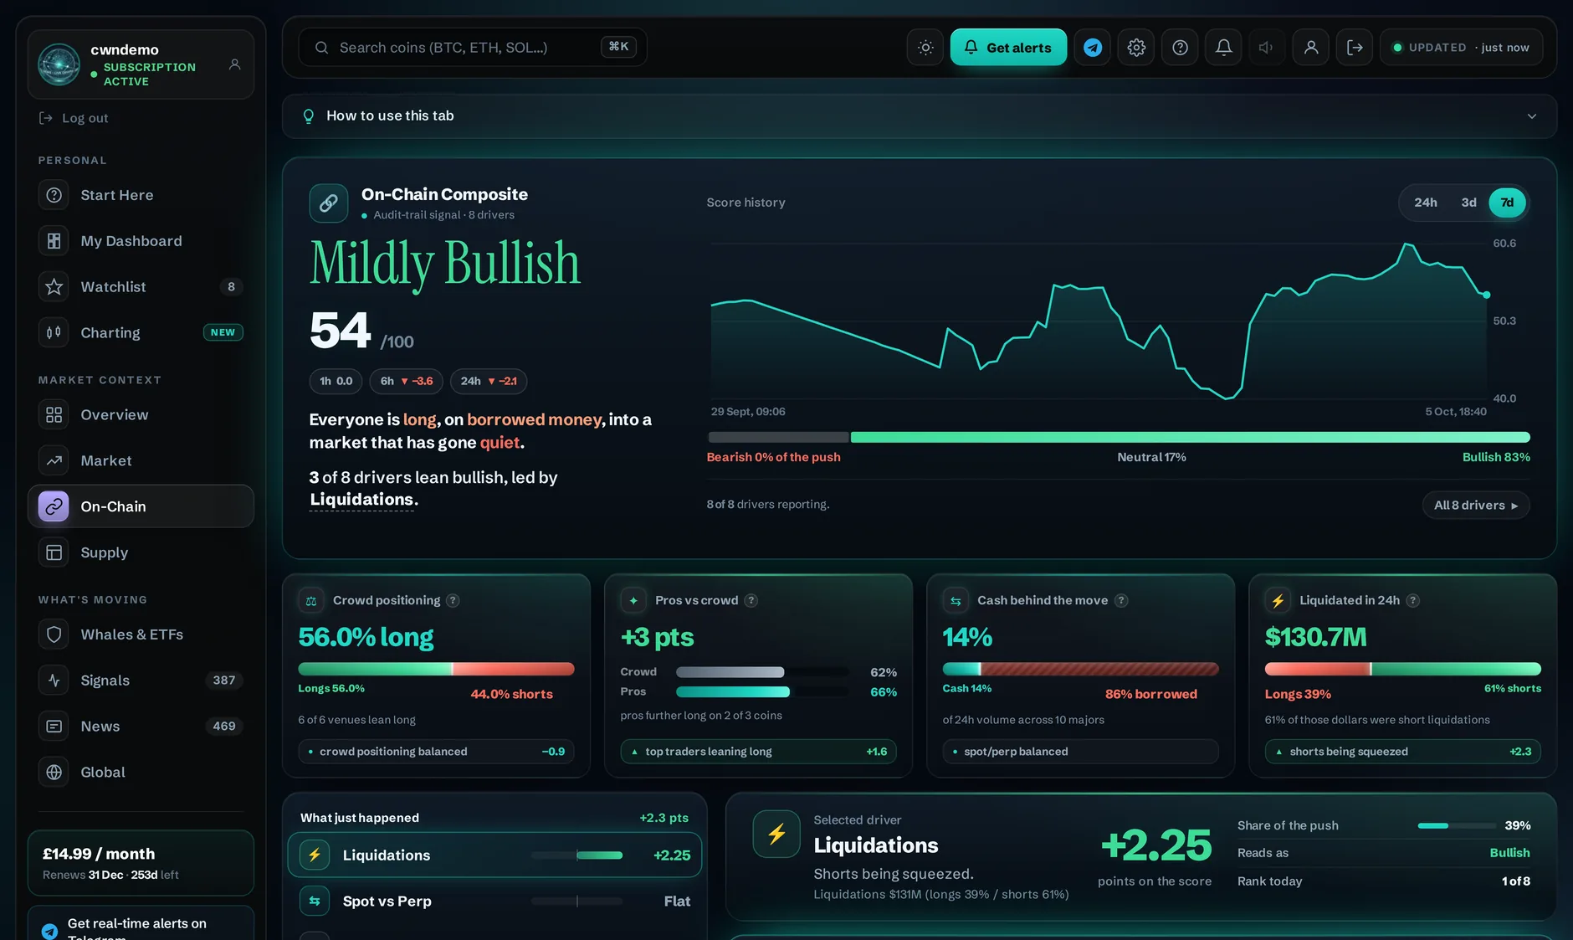Viewport: 1573px width, 940px height.
Task: Select the 3d score history range
Action: (x=1468, y=203)
